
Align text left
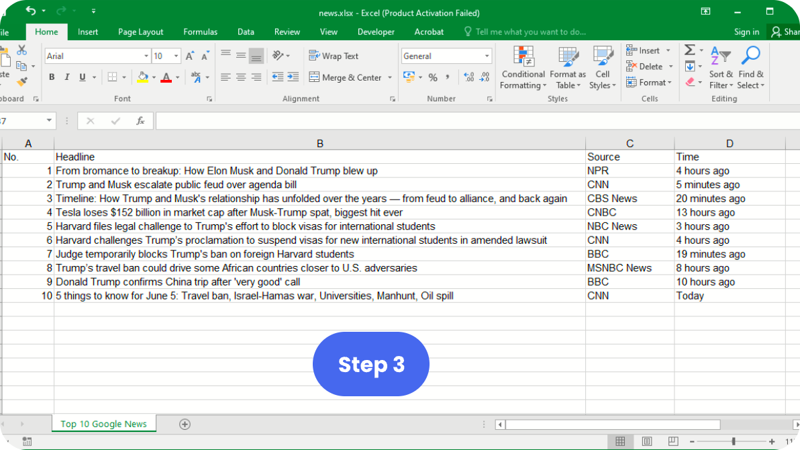point(226,77)
